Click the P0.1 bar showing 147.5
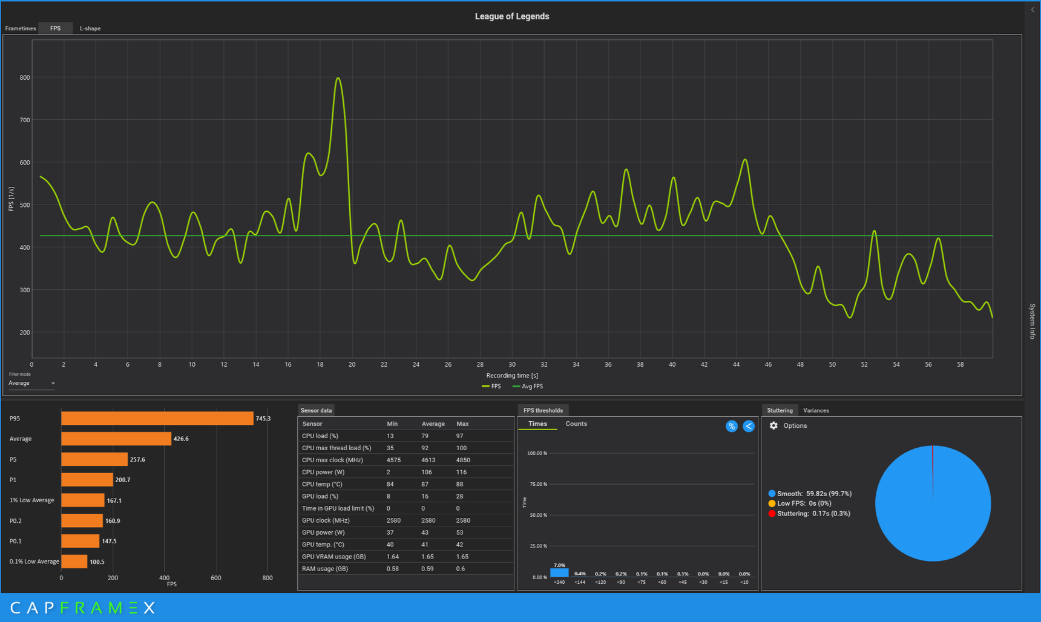Screen dimensions: 1041x622 pos(80,541)
